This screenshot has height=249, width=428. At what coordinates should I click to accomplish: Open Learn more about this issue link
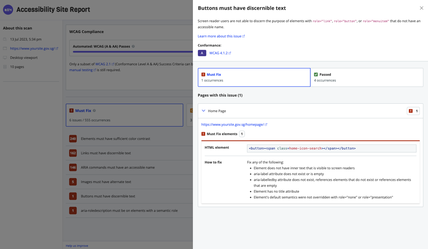click(x=221, y=36)
